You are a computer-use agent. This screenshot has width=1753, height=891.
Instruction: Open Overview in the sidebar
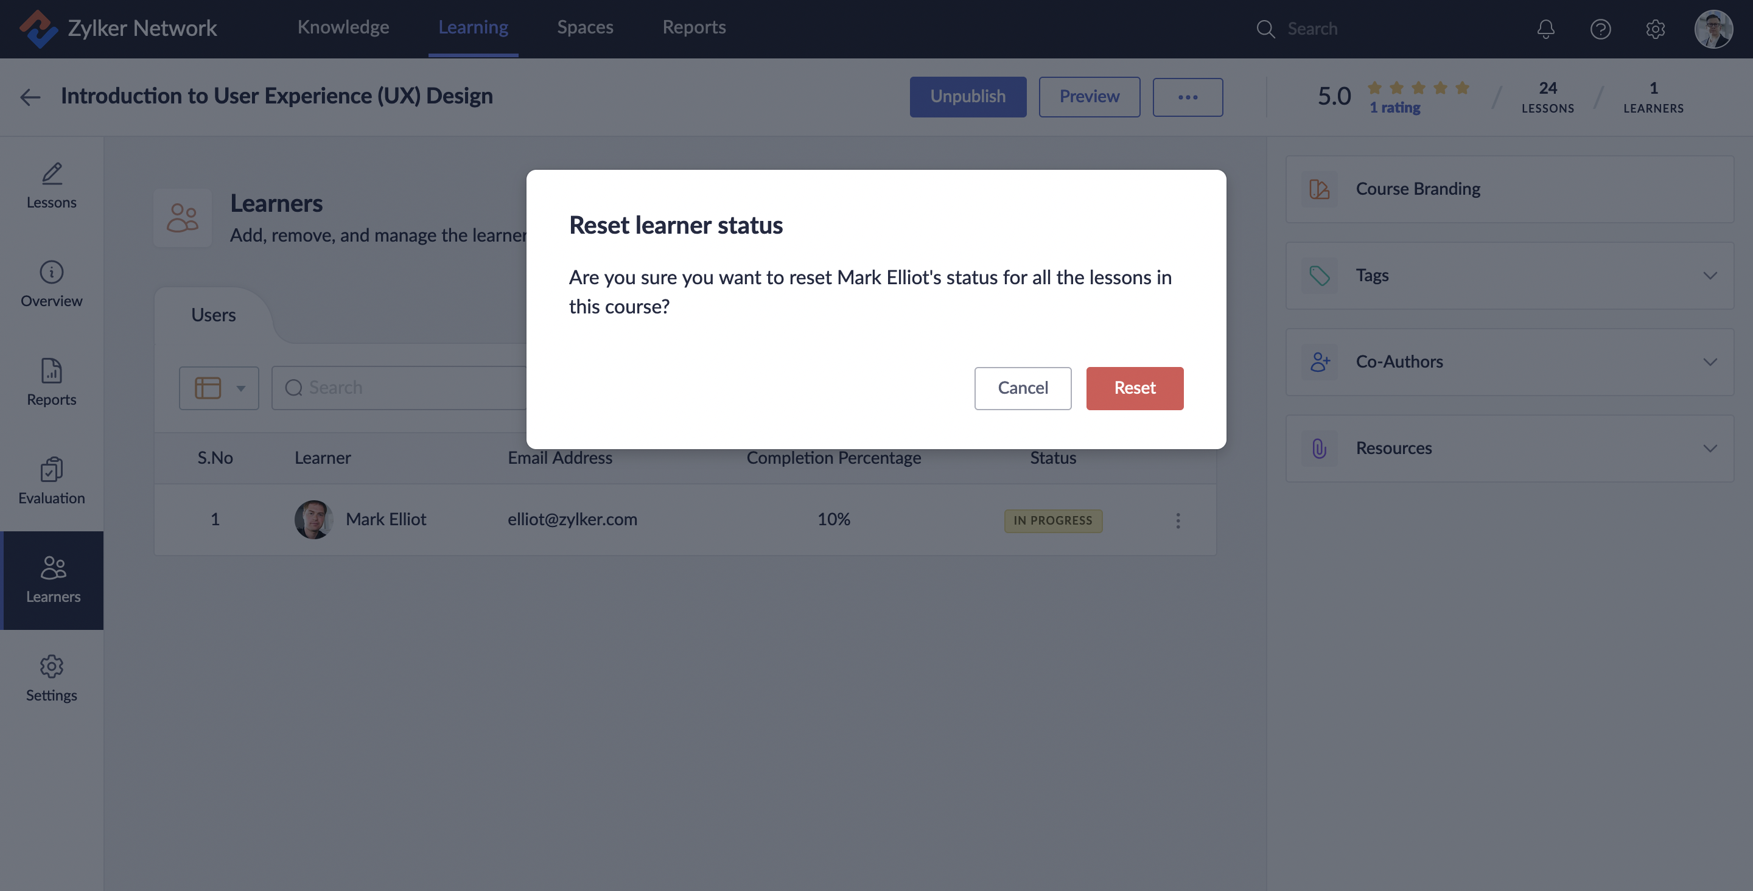[52, 284]
